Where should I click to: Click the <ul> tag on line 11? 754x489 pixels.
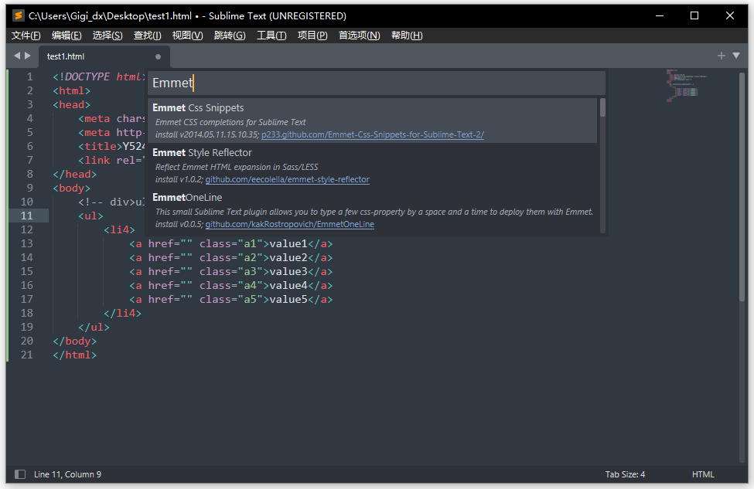point(91,216)
